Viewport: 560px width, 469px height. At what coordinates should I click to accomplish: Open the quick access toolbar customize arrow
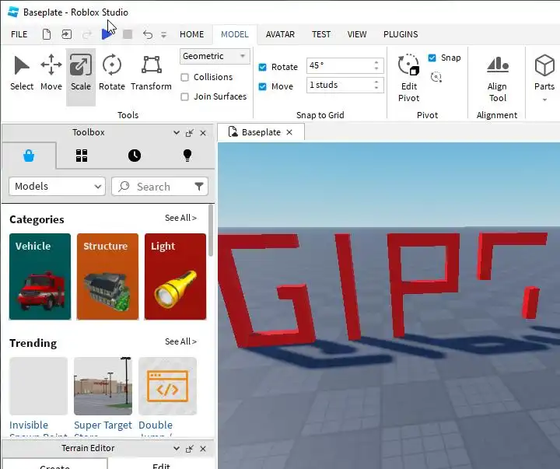(x=163, y=35)
